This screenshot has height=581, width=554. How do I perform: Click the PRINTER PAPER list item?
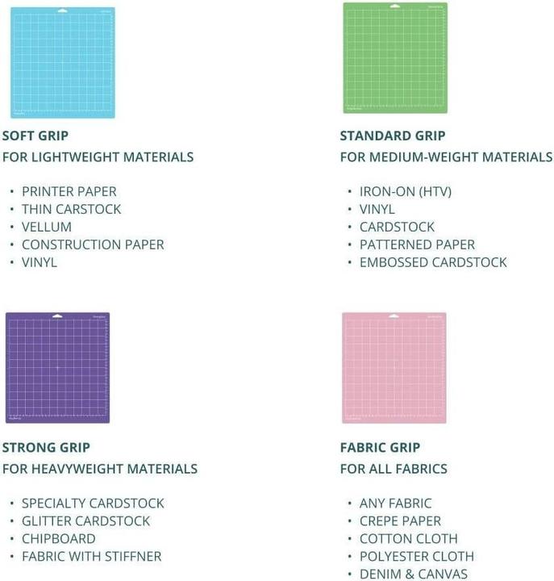pos(69,191)
